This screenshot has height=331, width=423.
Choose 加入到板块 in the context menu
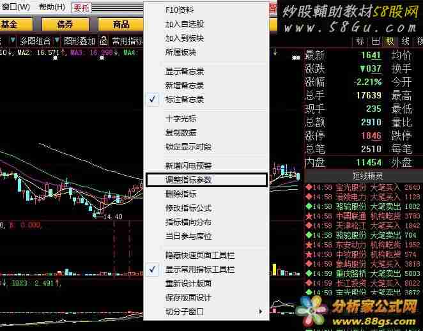click(206, 38)
